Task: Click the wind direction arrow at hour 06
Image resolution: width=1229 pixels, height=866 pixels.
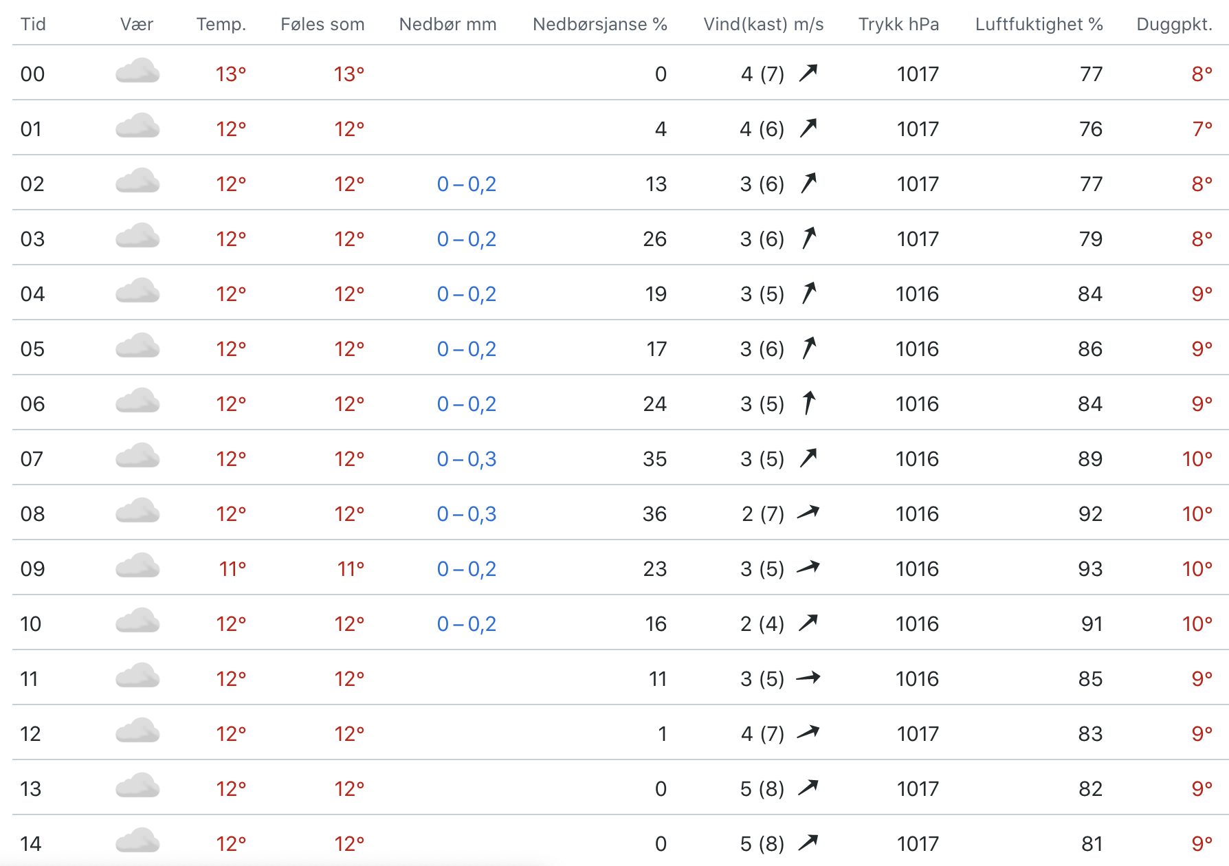Action: pyautogui.click(x=809, y=403)
